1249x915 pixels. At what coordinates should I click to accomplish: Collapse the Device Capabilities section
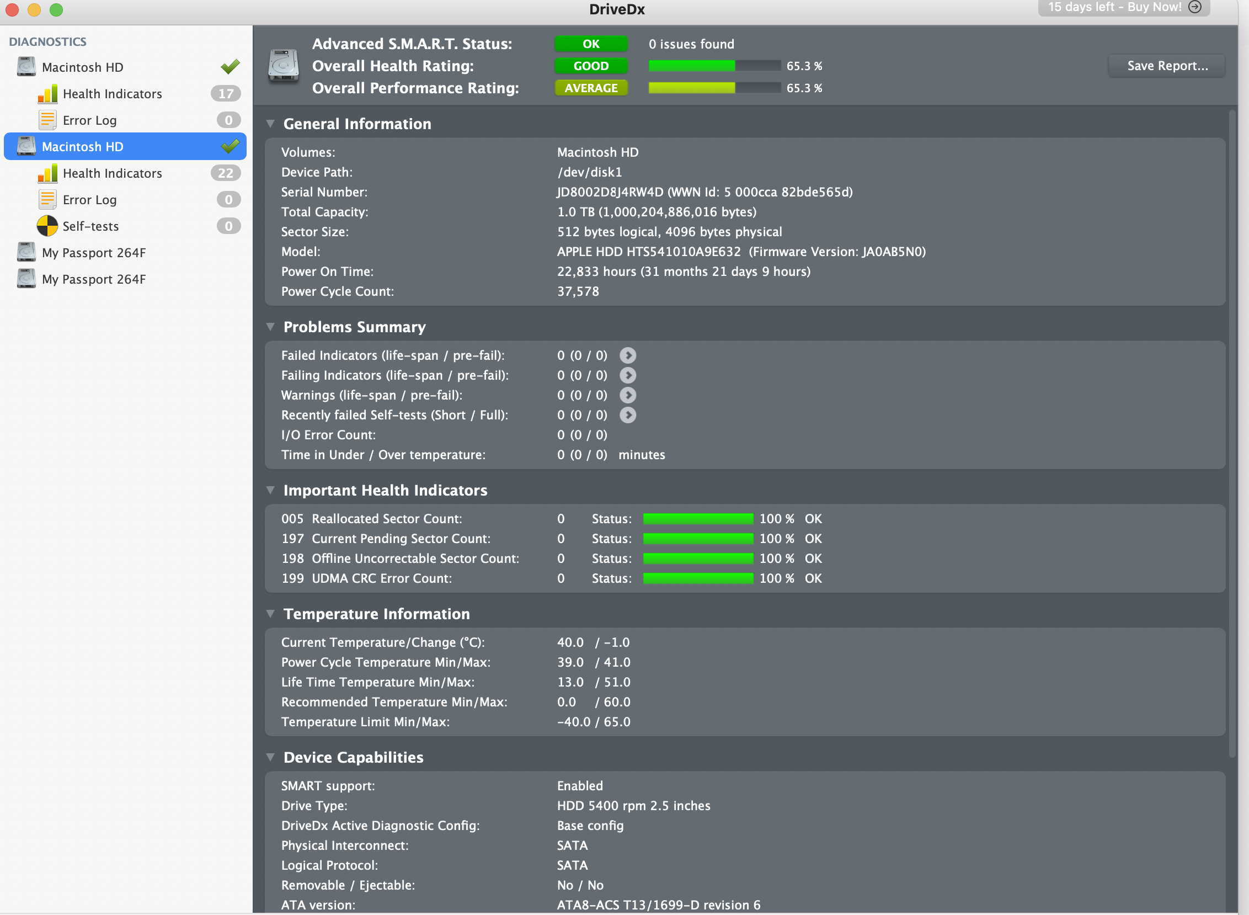[x=270, y=757]
